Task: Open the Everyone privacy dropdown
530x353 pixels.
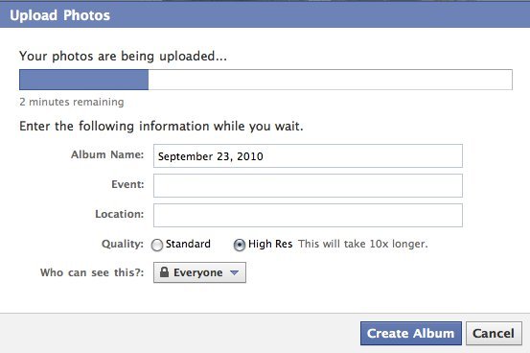Action: (199, 272)
